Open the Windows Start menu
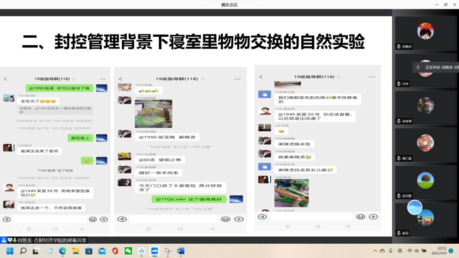Screen dimensions: 459x258 tap(10, 251)
